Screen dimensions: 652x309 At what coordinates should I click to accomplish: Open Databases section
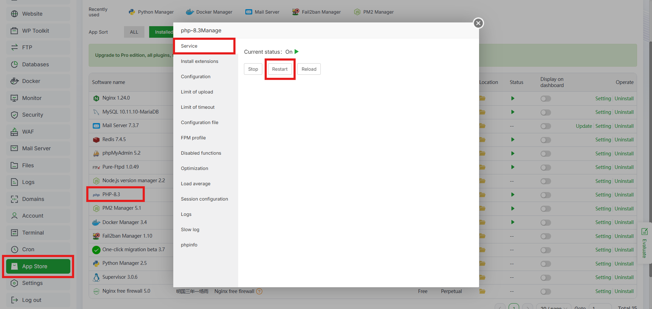(x=38, y=65)
